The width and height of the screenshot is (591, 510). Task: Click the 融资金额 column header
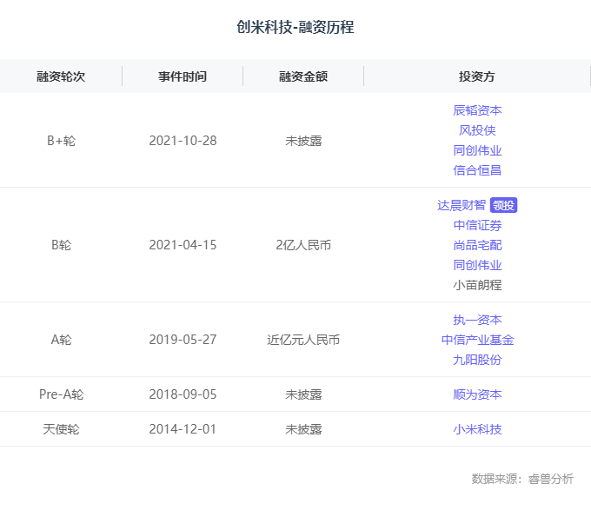coord(303,76)
